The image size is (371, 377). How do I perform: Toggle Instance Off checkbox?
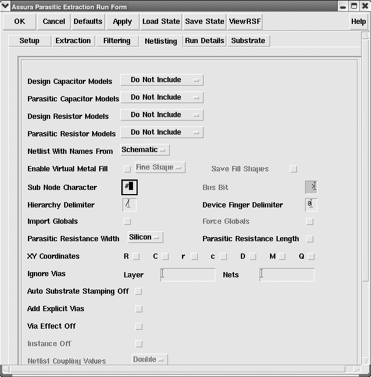coord(139,344)
